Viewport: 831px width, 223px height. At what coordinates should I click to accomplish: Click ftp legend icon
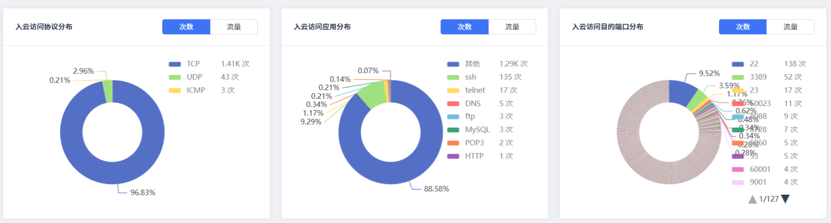(453, 116)
